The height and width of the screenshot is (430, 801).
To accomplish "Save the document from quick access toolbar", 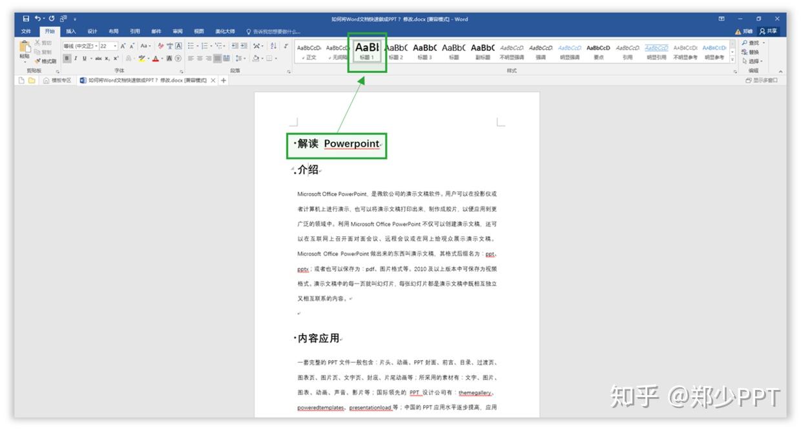I will tap(26, 19).
